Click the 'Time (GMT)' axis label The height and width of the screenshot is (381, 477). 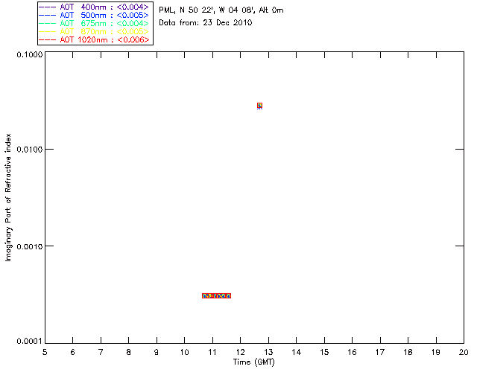click(x=254, y=362)
